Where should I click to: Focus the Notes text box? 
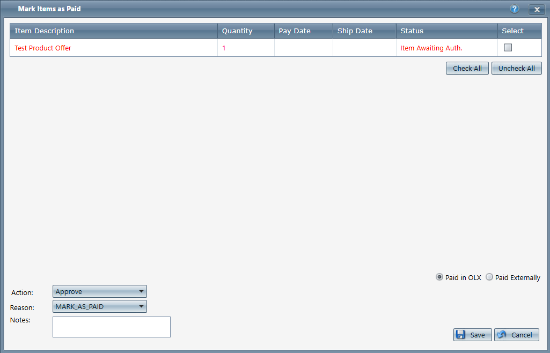click(x=111, y=327)
